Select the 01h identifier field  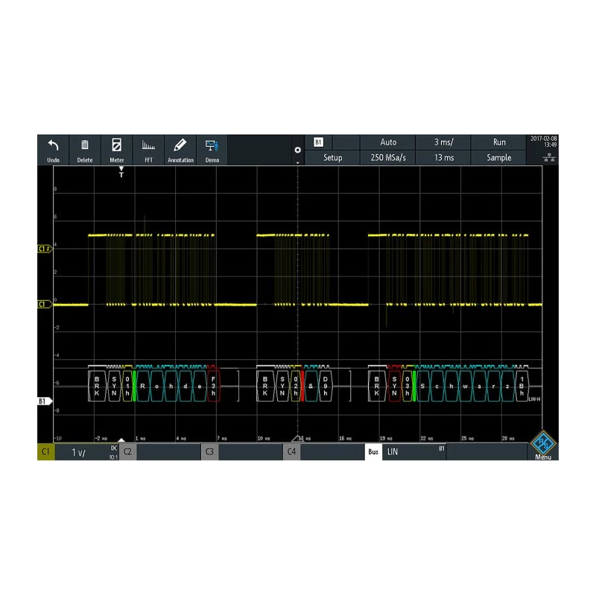(127, 386)
